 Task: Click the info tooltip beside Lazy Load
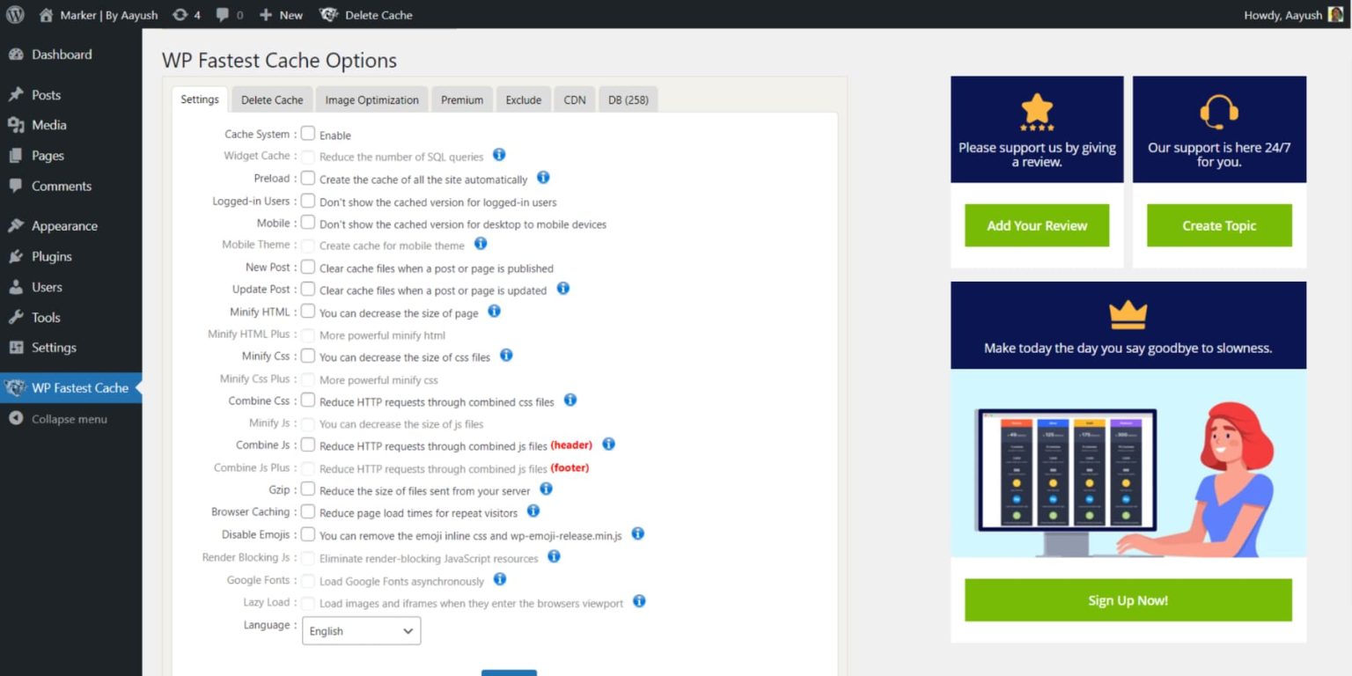tap(639, 602)
